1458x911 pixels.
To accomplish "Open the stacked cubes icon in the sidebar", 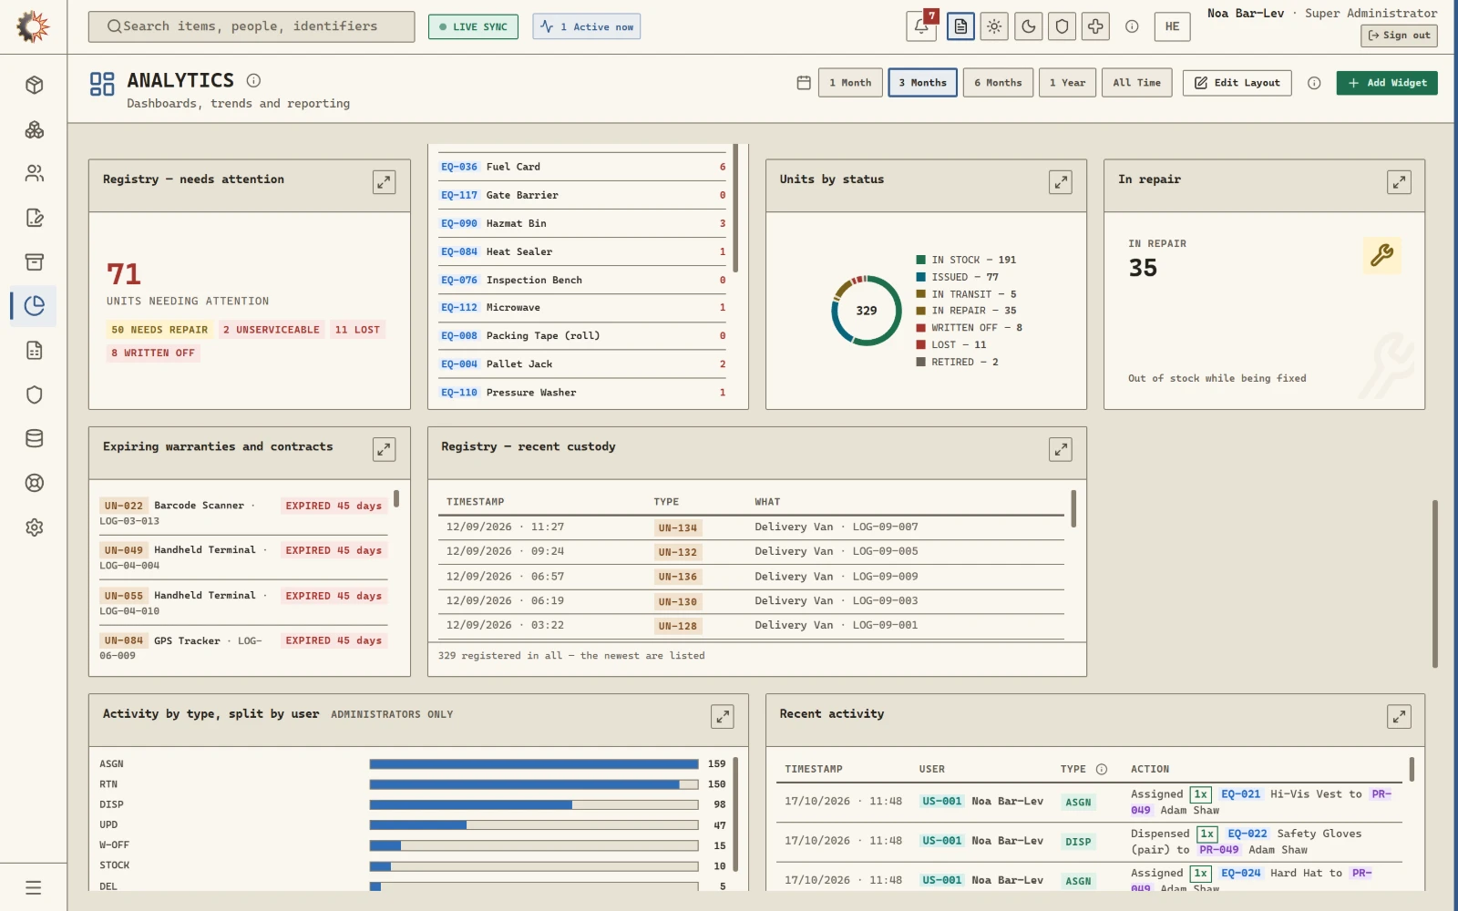I will [35, 129].
